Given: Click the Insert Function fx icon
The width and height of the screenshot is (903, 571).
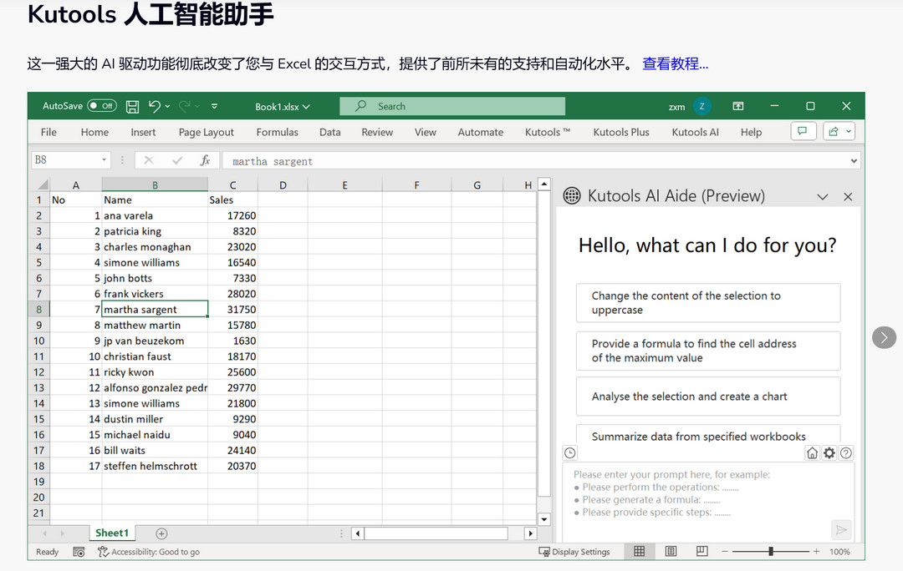Looking at the screenshot, I should click(205, 159).
